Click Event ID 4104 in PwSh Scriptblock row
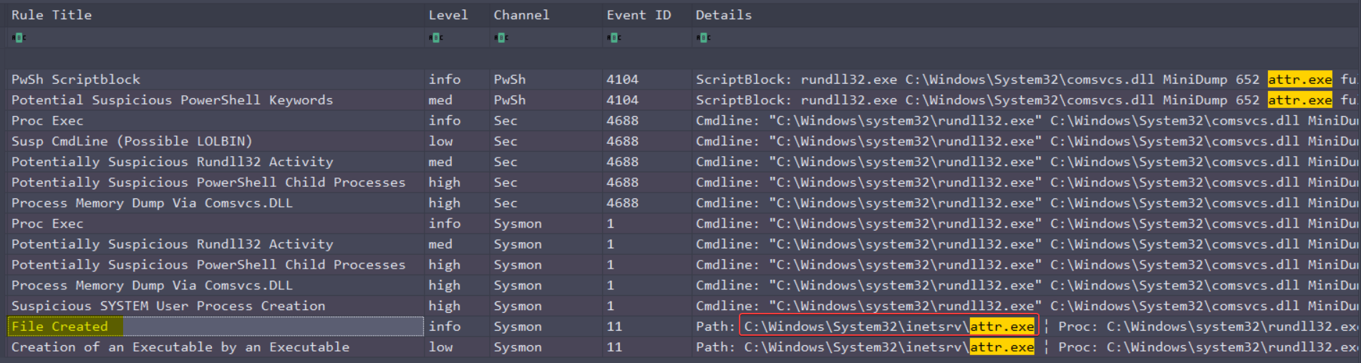The height and width of the screenshot is (363, 1361). click(622, 79)
